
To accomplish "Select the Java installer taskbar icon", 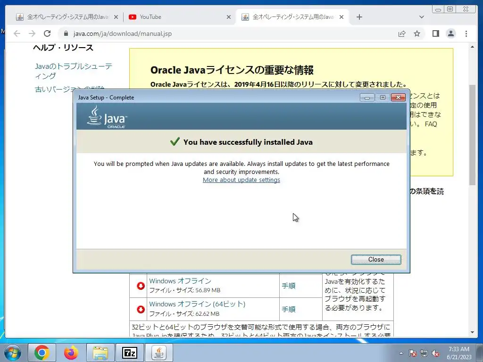I will [158, 353].
